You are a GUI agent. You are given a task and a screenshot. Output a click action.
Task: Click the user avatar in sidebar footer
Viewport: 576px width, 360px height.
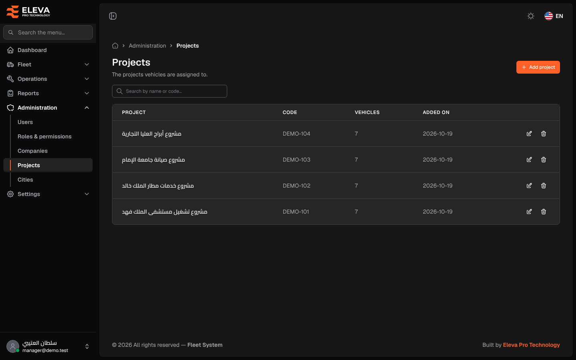coord(13,346)
